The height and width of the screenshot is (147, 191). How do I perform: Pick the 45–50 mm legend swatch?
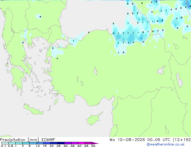[89, 143]
